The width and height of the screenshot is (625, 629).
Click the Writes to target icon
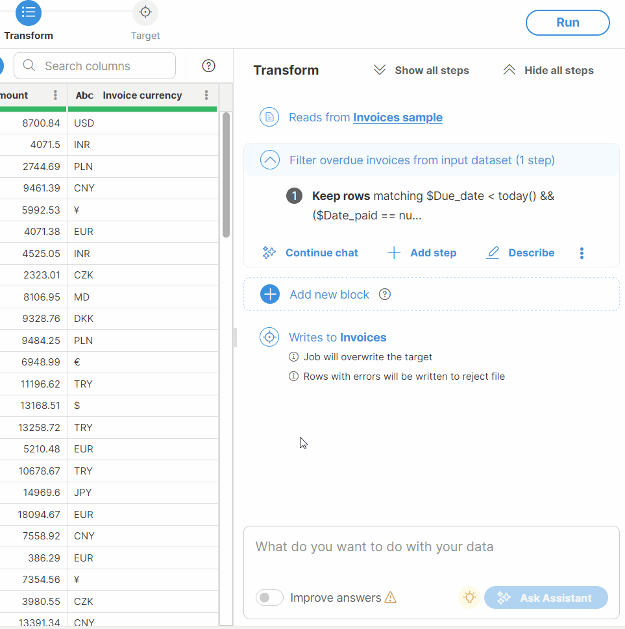[269, 338]
